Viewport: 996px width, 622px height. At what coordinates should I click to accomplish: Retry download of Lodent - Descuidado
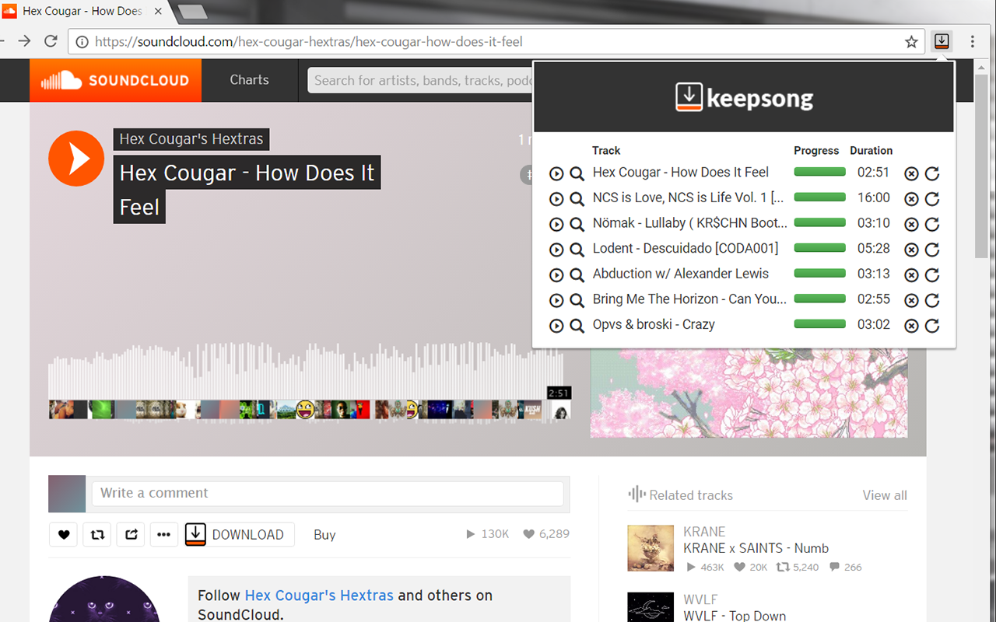932,250
